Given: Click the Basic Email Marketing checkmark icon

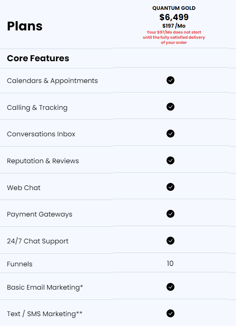Looking at the screenshot, I should tap(170, 287).
